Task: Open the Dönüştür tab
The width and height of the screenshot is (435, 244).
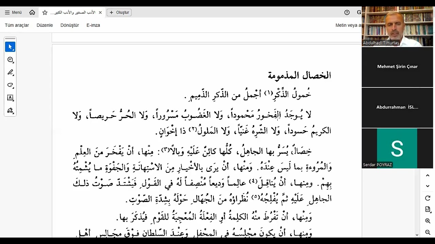Action: tap(70, 25)
